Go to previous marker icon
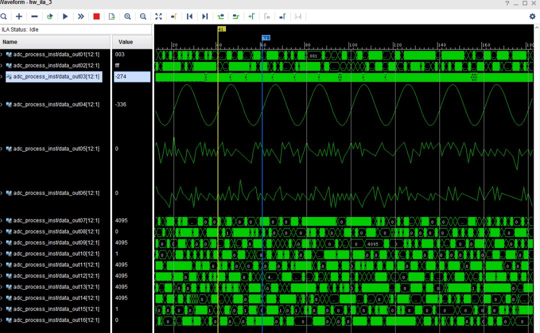Viewport: 540px width, 333px height. pyautogui.click(x=267, y=16)
